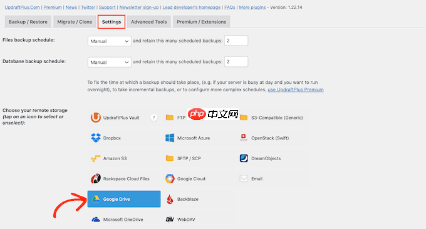Viewport: 426px width, 229px height.
Task: Open Lead developer's homepage link
Action: 192,8
